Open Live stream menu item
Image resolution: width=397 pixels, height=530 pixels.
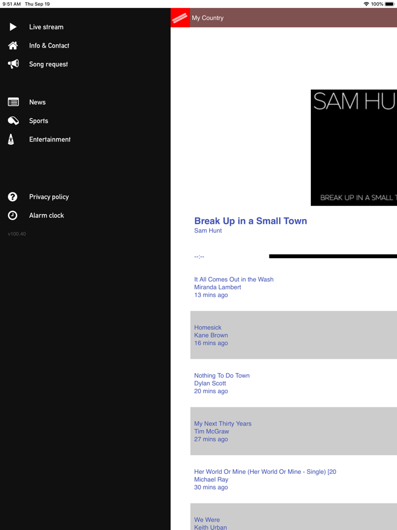tap(47, 27)
